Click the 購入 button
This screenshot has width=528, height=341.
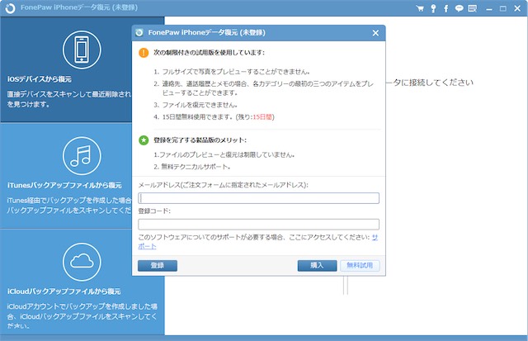pos(317,266)
